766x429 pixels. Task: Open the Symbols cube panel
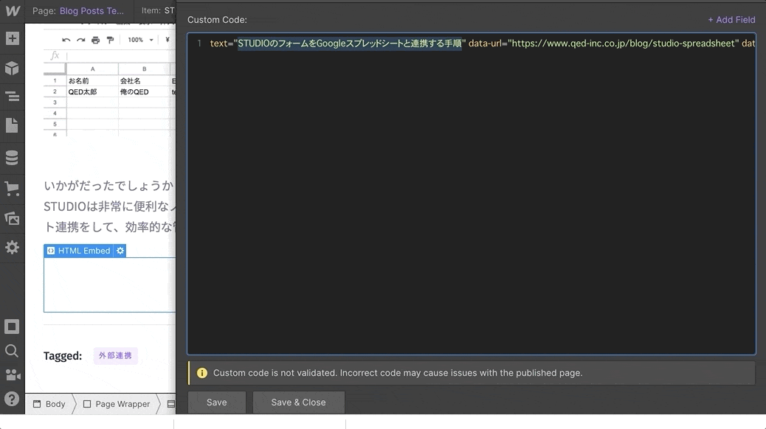tap(13, 69)
